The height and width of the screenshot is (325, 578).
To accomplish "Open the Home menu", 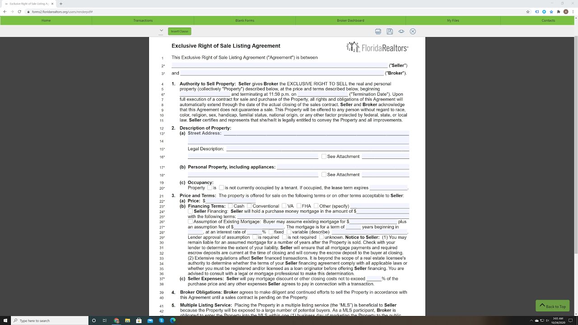I will click(46, 20).
